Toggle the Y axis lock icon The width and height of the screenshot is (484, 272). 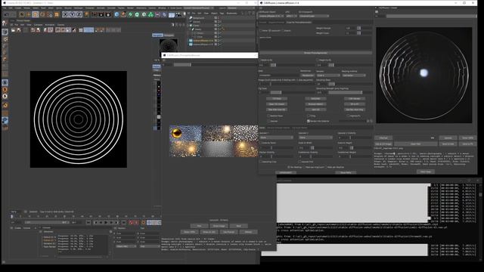tap(72, 14)
